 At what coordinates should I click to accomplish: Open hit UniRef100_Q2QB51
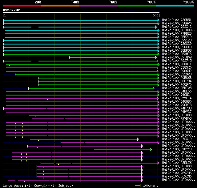click(177, 20)
